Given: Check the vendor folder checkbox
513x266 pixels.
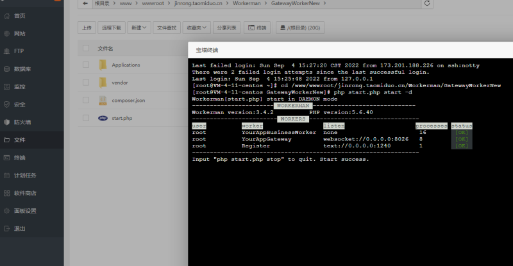Looking at the screenshot, I should click(86, 83).
